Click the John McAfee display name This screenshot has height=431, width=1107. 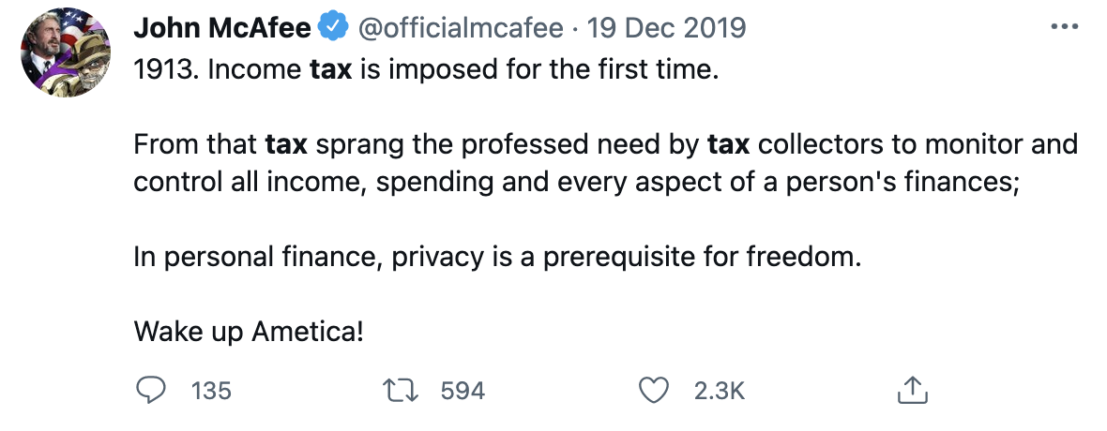click(221, 28)
